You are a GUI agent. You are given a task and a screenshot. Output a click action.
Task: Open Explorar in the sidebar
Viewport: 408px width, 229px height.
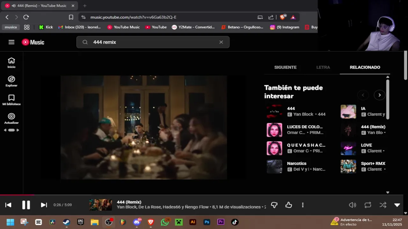[x=11, y=81]
